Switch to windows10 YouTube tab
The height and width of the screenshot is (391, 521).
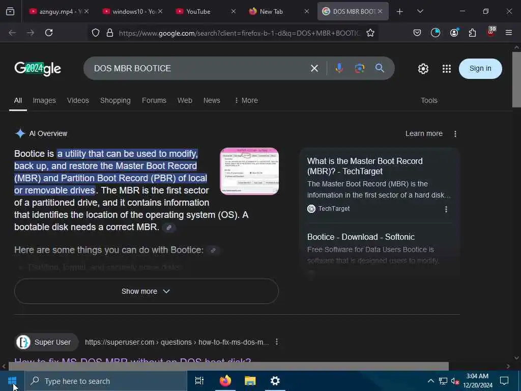pos(133,11)
